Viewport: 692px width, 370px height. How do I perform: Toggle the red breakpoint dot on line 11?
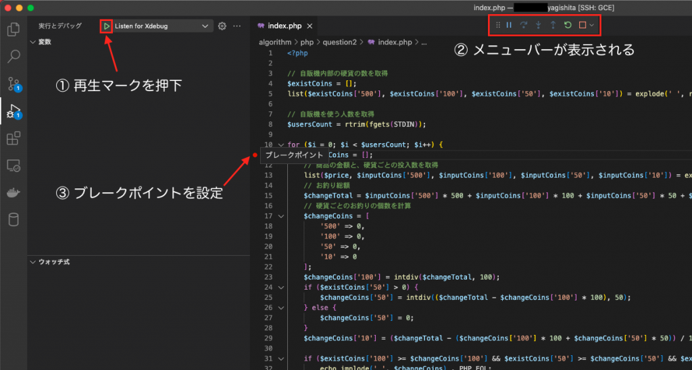pyautogui.click(x=255, y=155)
